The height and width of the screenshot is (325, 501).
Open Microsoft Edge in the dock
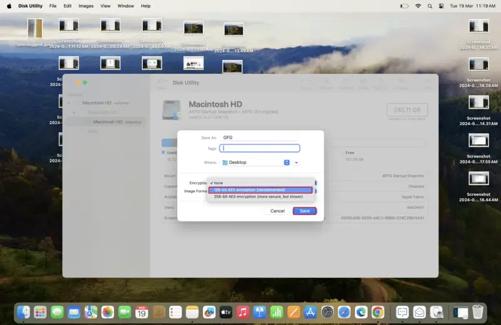(x=361, y=312)
